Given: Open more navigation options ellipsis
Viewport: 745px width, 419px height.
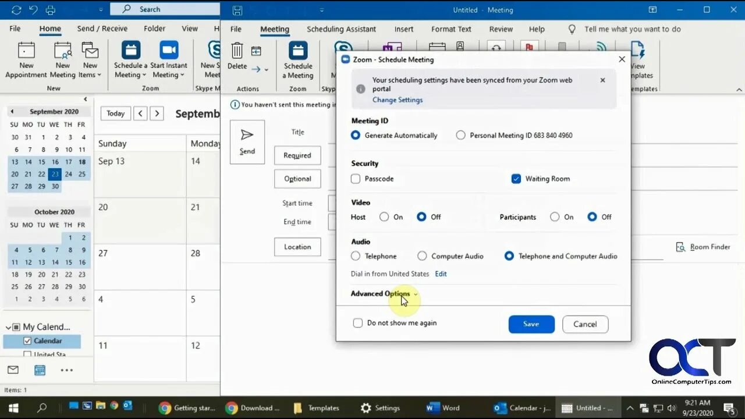Looking at the screenshot, I should 66,370.
